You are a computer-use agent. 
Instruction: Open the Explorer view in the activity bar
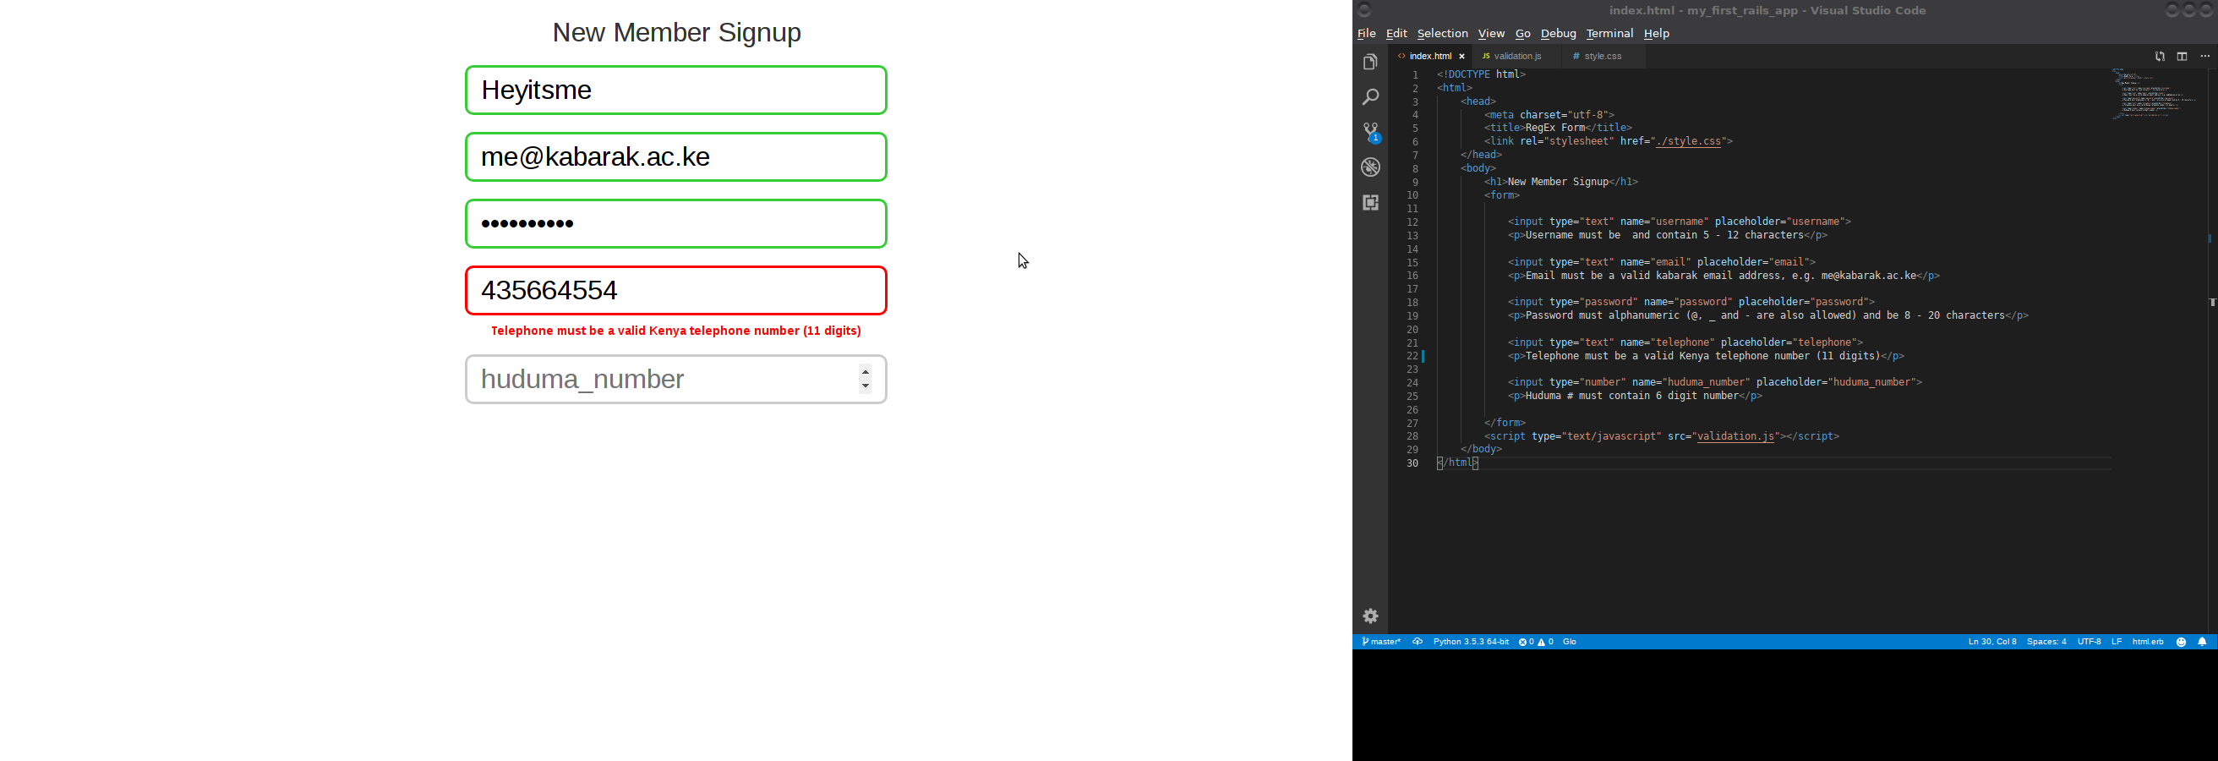[x=1370, y=62]
